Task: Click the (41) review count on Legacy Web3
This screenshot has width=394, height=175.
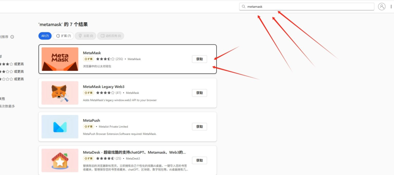Action: pos(118,93)
